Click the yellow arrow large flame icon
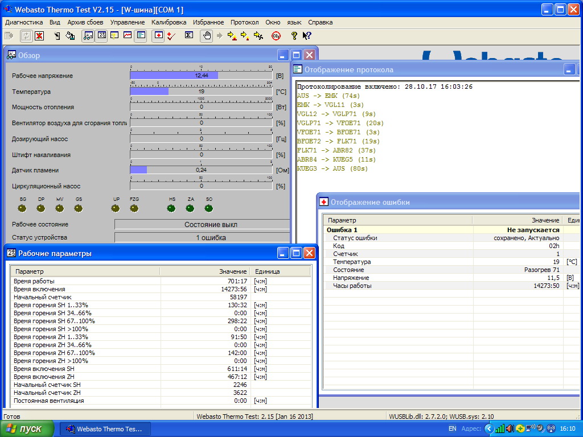The height and width of the screenshot is (437, 583). [232, 36]
